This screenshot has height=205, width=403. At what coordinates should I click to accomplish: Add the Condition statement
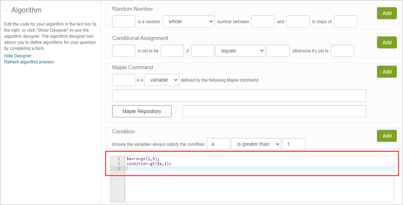(x=387, y=136)
